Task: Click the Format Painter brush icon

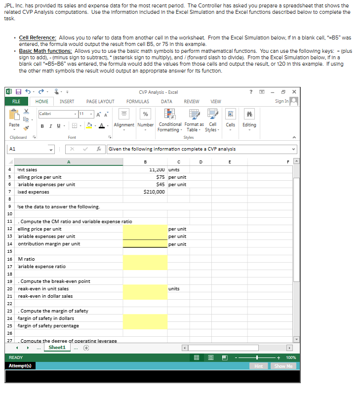Action: coord(26,128)
